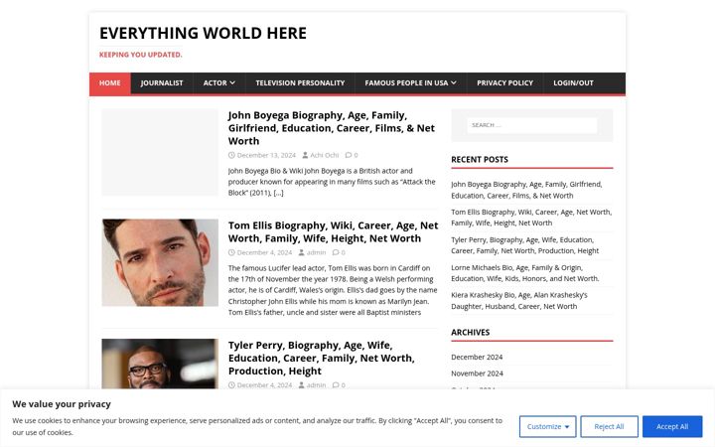The image size is (715, 447).
Task: Click the comment bubble icon on John Boyega post
Action: coord(349,155)
